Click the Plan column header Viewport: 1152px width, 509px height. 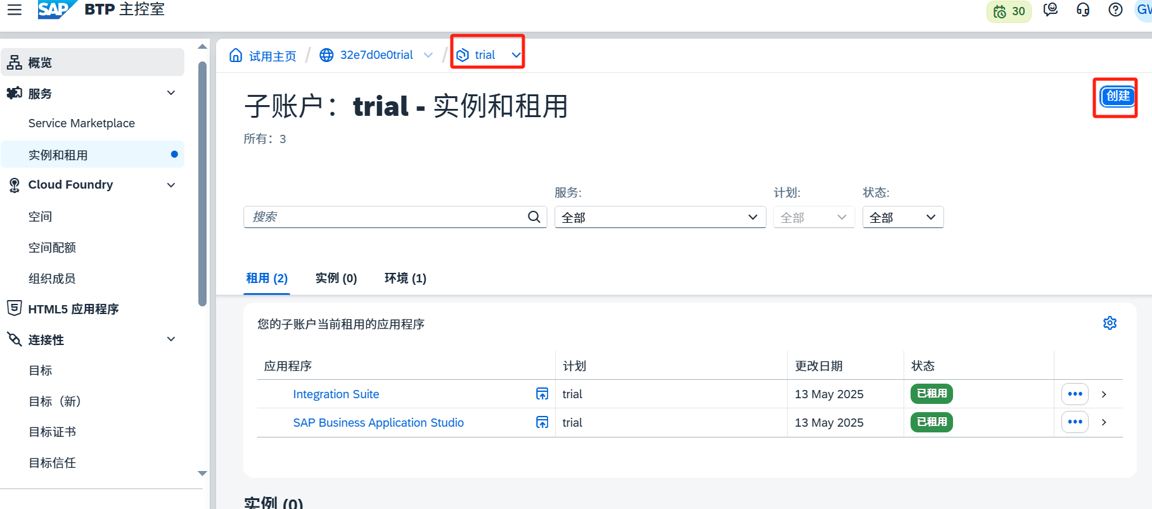click(574, 366)
